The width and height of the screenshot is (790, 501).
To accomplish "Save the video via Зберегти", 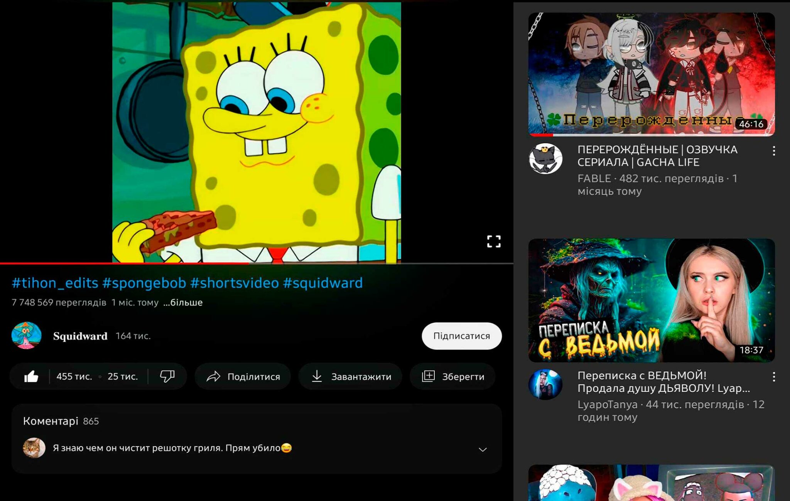I will coord(453,376).
